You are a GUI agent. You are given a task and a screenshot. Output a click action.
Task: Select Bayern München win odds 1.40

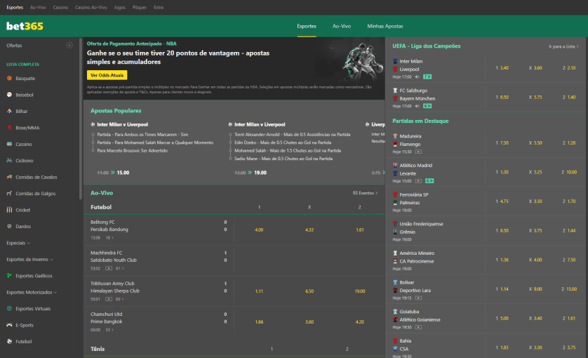coord(569,97)
